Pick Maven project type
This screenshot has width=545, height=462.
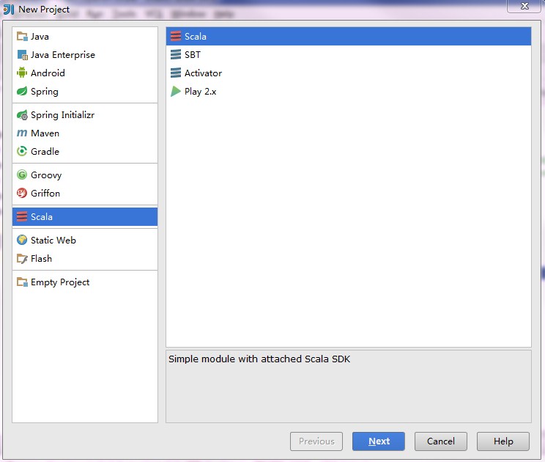pos(85,133)
